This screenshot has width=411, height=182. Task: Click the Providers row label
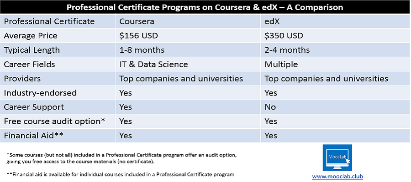[22, 79]
